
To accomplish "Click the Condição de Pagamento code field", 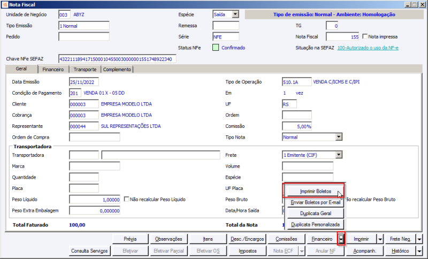I will coord(75,93).
